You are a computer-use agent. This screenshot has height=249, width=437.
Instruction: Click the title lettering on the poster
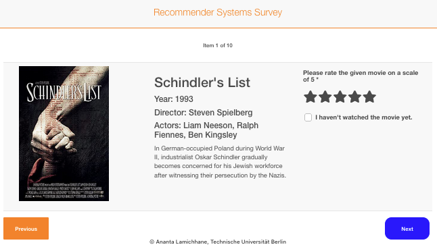click(64, 92)
